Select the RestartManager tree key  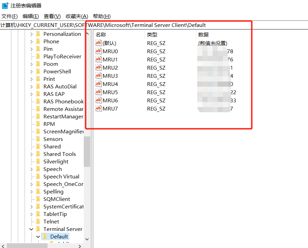(x=64, y=116)
